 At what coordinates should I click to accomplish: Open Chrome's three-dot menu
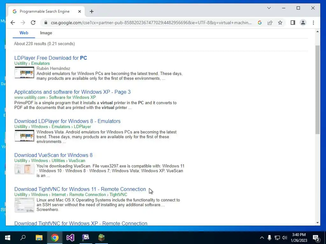313,23
